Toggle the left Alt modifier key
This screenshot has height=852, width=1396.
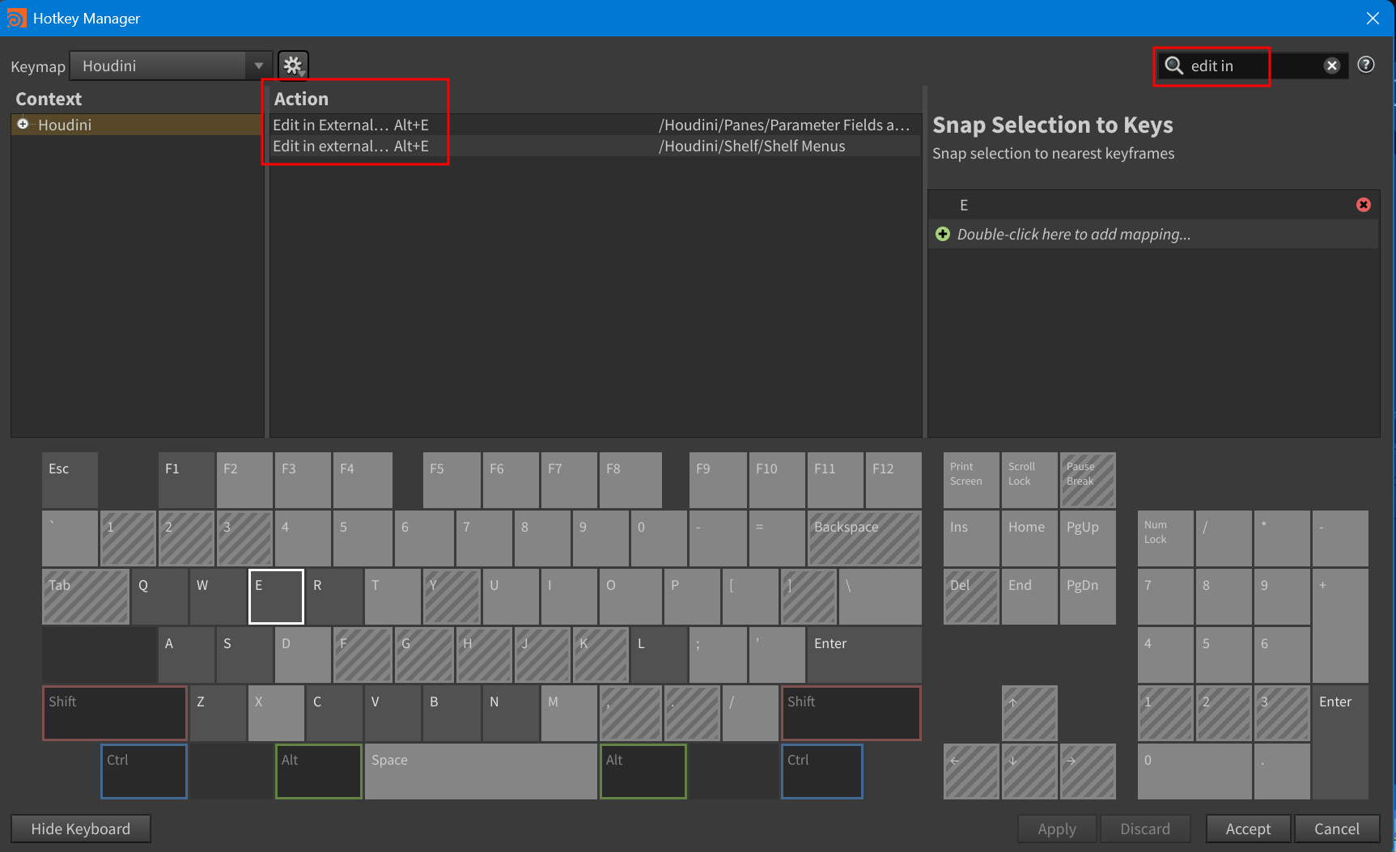(319, 771)
